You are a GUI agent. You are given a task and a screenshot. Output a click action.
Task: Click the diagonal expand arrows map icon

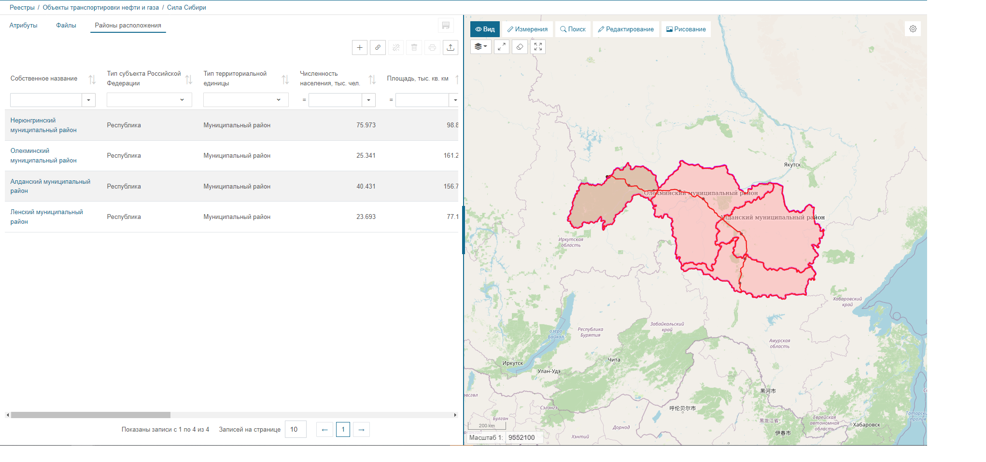point(502,47)
